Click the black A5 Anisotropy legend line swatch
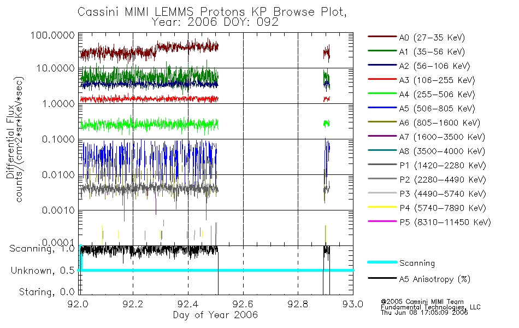This screenshot has height=328, width=519. 382,278
